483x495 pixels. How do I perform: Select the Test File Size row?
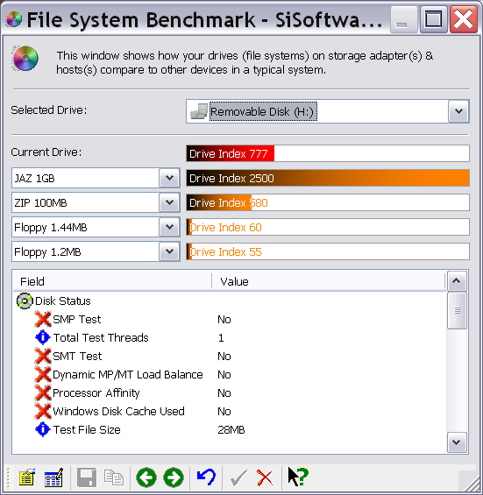[230, 429]
